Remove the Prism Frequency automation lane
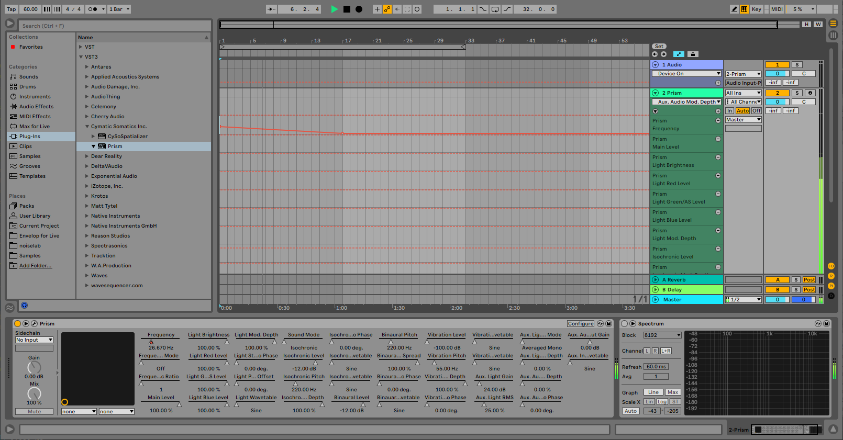The image size is (843, 440). (x=718, y=120)
